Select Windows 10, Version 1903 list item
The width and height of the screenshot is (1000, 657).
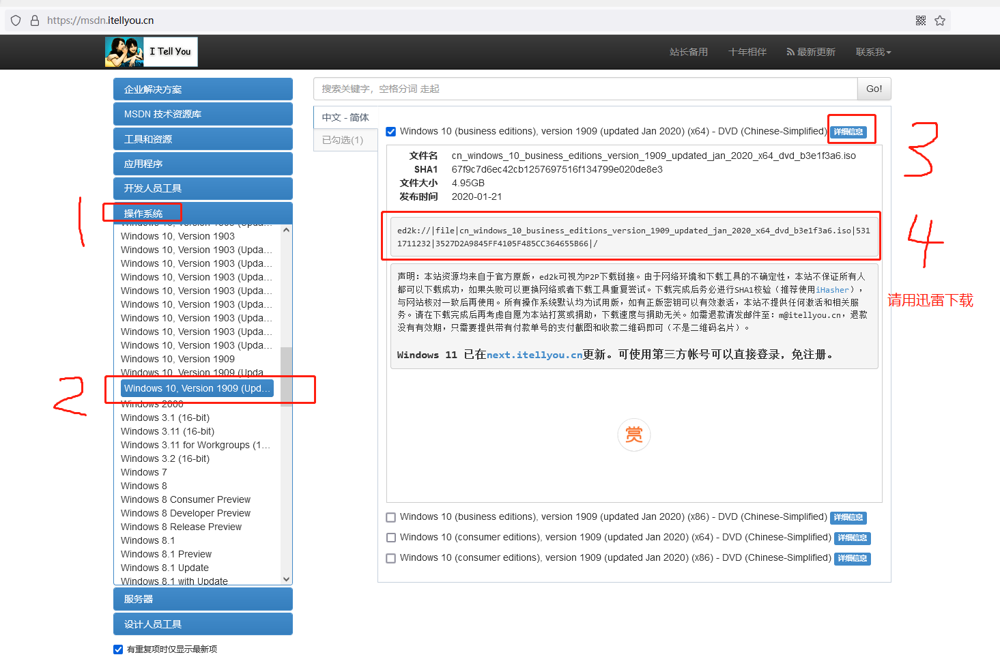pyautogui.click(x=177, y=236)
